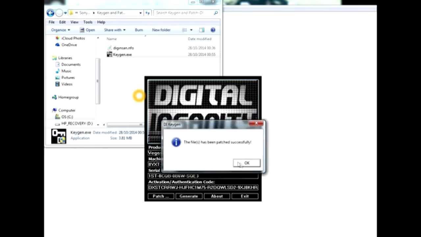421x237 pixels.
Task: Click the search magnifier icon
Action: [216, 13]
